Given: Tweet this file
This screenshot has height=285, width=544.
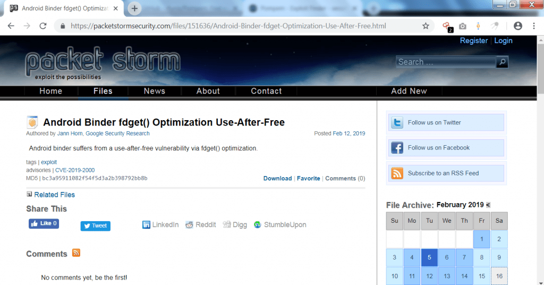Looking at the screenshot, I should pos(96,226).
